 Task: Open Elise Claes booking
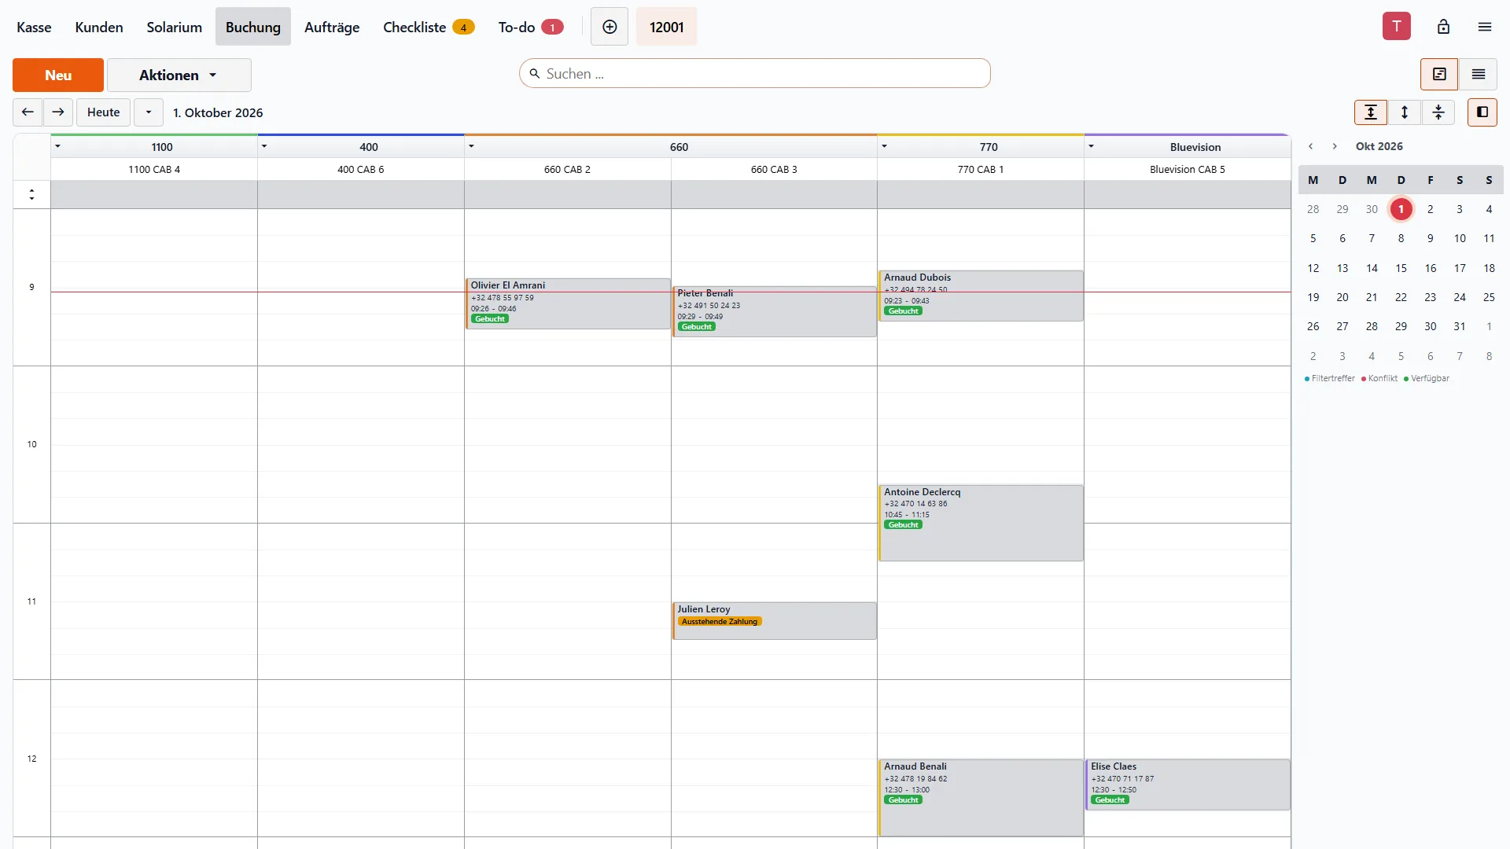[1188, 785]
